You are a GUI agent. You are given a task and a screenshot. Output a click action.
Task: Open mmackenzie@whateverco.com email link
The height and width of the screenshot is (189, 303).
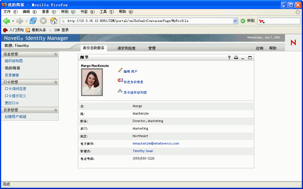coord(156,143)
